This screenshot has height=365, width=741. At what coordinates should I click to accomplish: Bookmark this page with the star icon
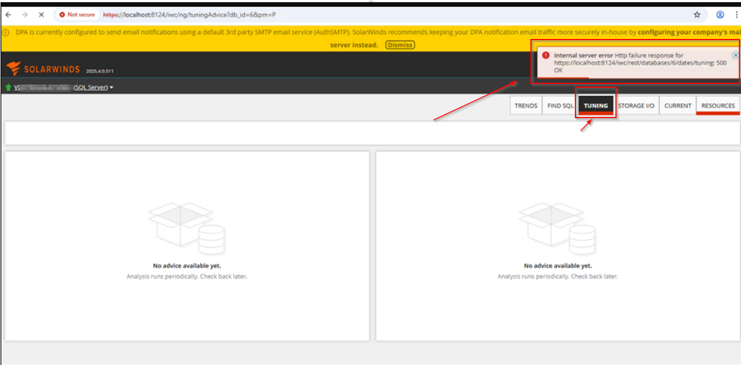697,15
